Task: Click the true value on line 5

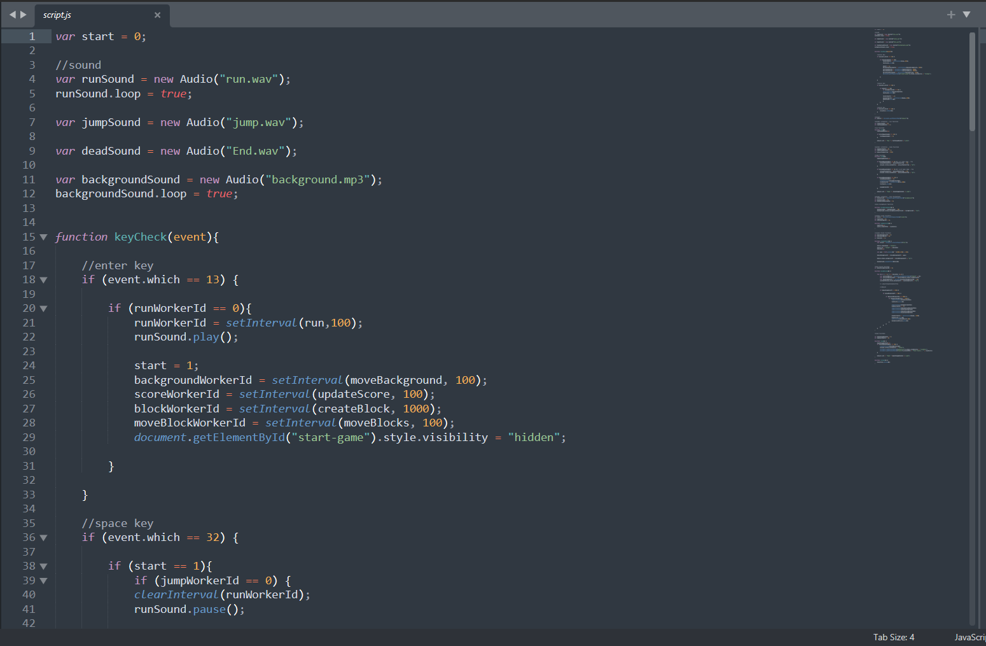Action: coord(174,94)
